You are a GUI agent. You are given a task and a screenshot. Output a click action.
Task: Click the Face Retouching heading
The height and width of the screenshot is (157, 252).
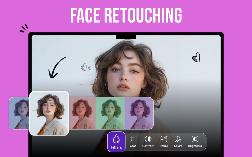point(126,15)
